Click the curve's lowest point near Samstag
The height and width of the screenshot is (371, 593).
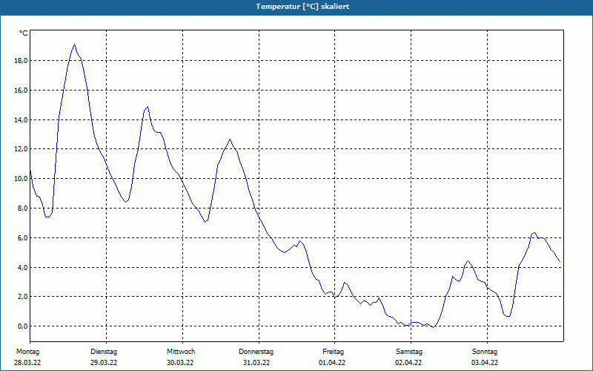[433, 327]
